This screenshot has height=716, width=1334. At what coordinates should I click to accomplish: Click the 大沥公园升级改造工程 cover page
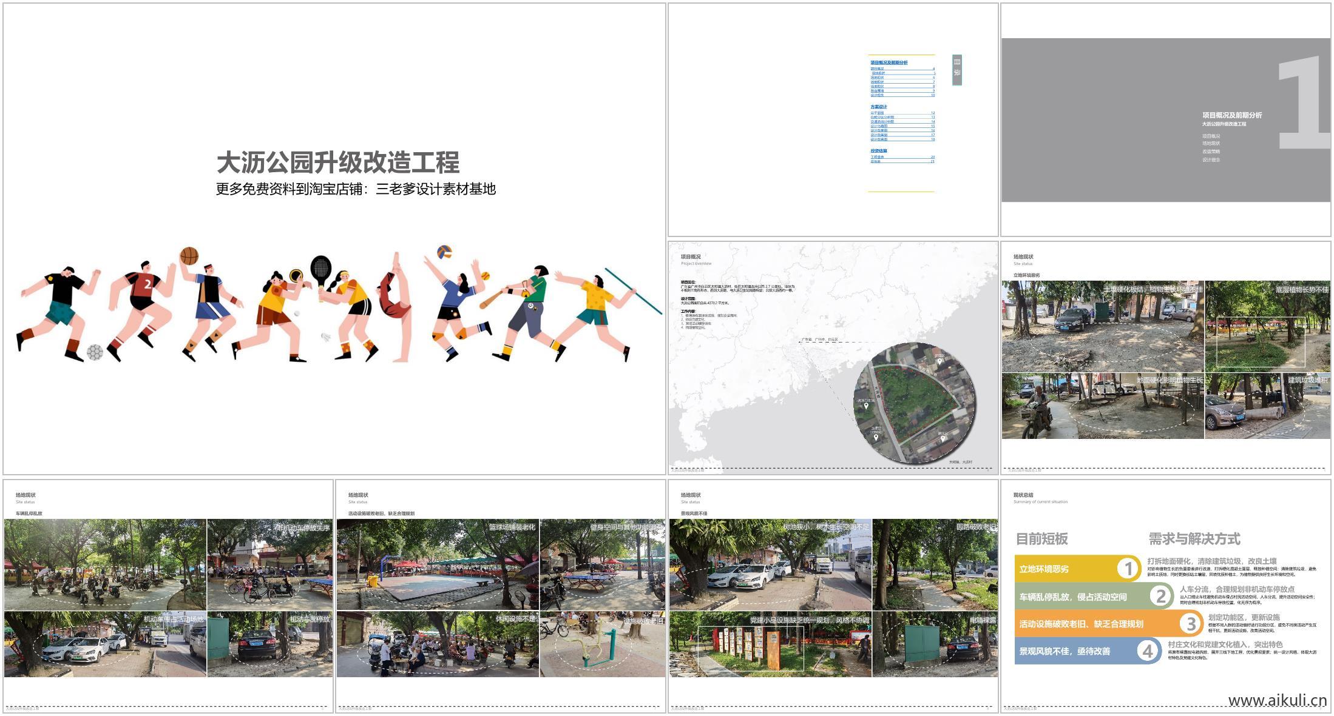tap(333, 236)
